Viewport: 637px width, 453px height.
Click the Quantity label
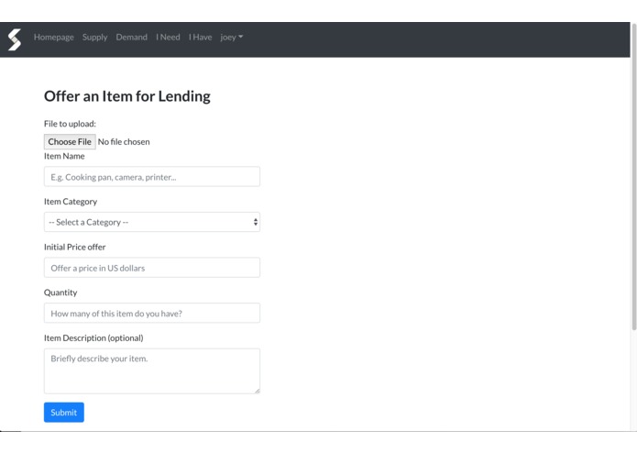click(60, 293)
